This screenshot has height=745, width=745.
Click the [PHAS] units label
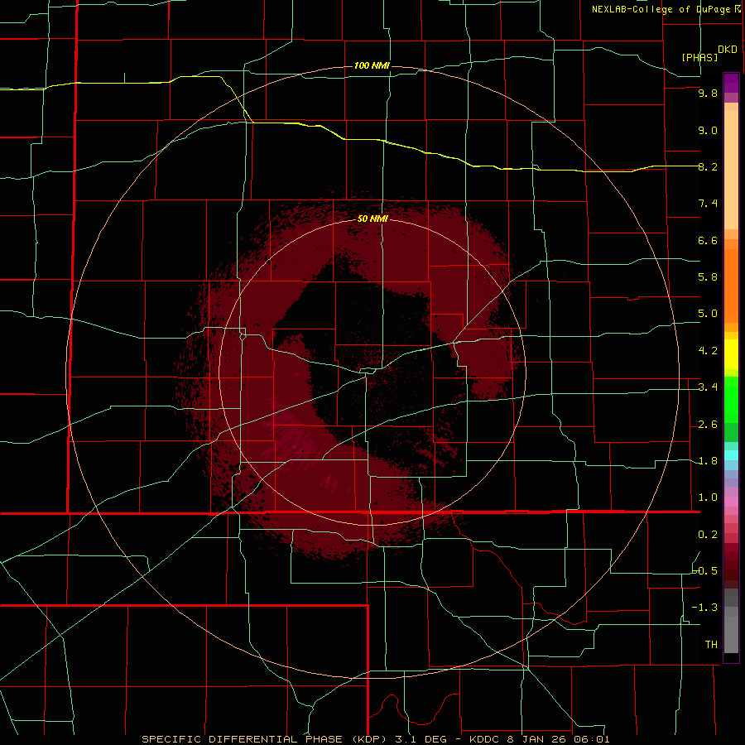pyautogui.click(x=699, y=58)
